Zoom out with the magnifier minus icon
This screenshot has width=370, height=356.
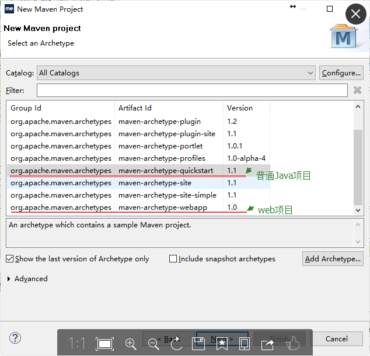point(153,344)
